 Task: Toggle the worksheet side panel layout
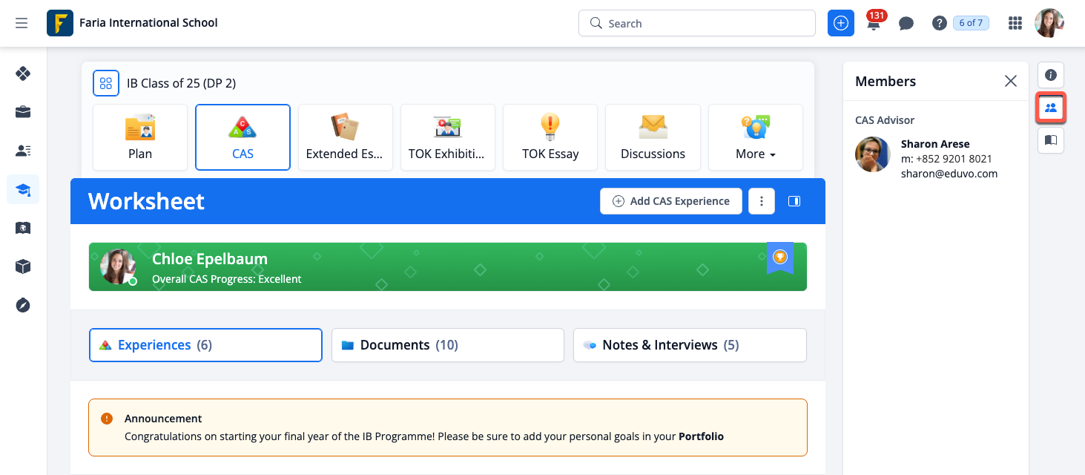[x=794, y=201]
